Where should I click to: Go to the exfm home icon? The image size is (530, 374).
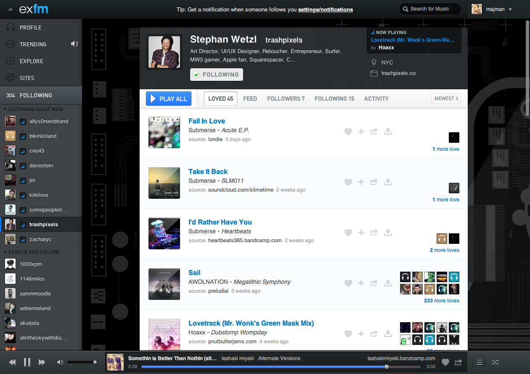(11, 9)
